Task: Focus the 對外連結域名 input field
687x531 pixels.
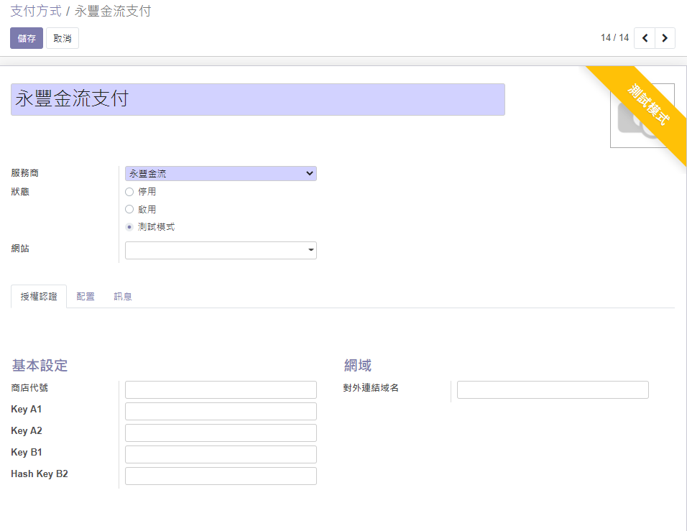Action: [553, 389]
